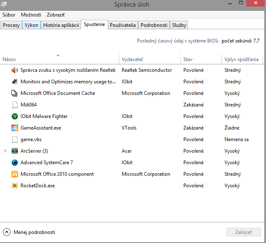Select the IObit Malware Fighter entry
The height and width of the screenshot is (243, 266).
132,116
